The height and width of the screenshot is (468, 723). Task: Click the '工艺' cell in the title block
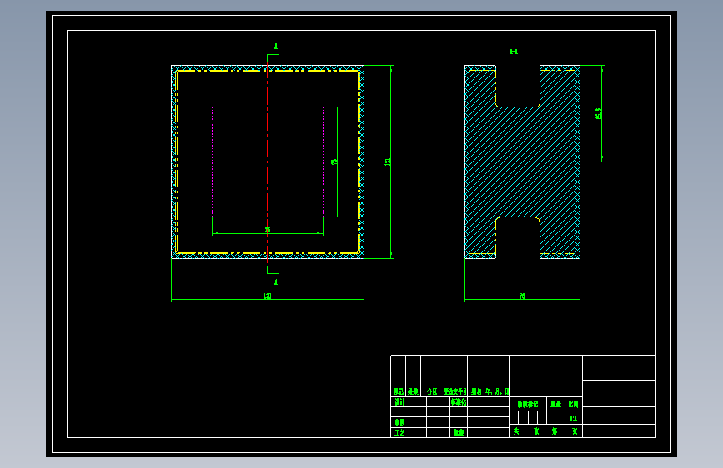click(399, 433)
